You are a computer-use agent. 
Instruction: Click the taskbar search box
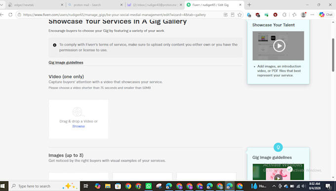tap(44, 186)
